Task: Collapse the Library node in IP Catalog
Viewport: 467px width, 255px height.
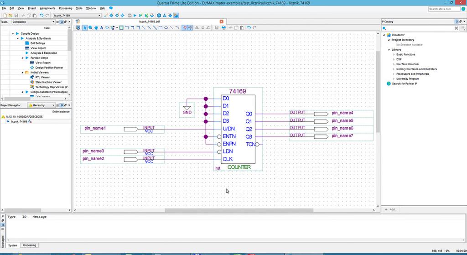Action: click(x=389, y=50)
